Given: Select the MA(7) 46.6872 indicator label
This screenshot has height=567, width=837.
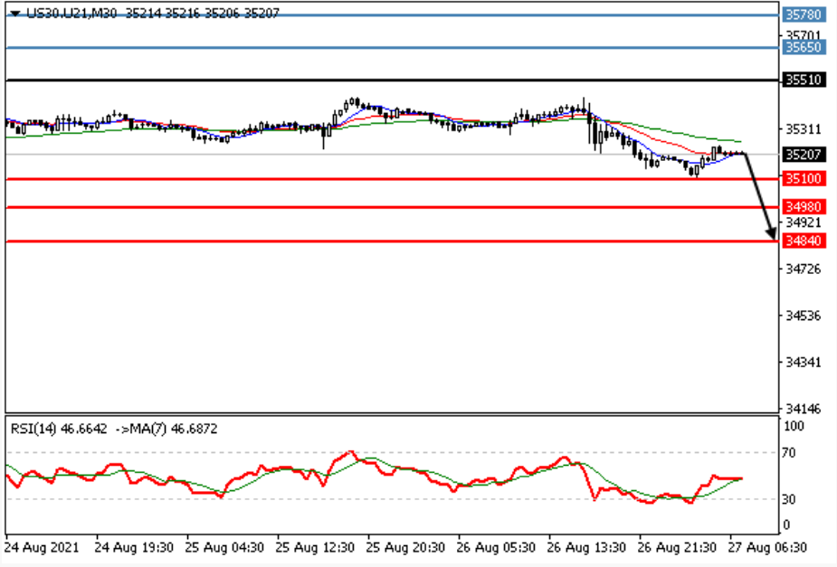Looking at the screenshot, I should [174, 429].
